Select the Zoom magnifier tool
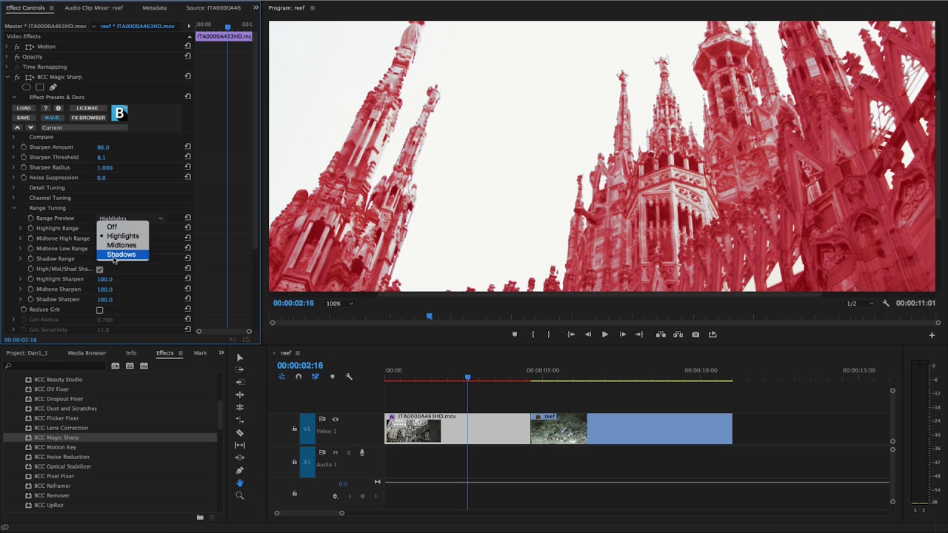Viewport: 948px width, 533px height. 239,495
